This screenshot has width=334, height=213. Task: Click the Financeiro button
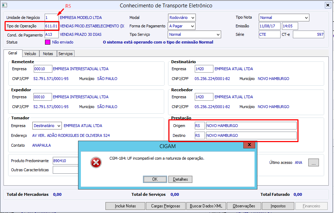click(x=311, y=206)
